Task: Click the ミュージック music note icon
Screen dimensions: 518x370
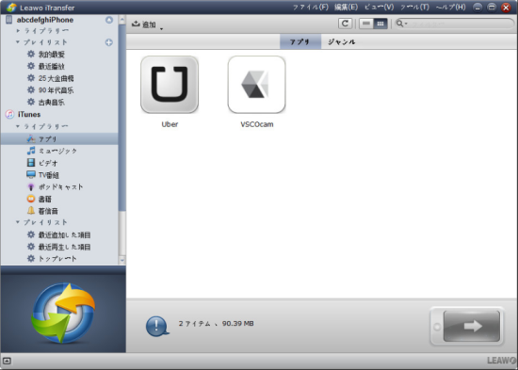Action: pos(31,151)
